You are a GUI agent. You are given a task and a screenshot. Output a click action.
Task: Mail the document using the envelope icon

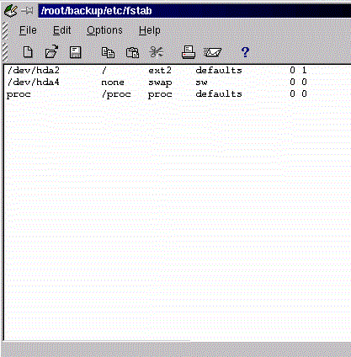pyautogui.click(x=212, y=52)
